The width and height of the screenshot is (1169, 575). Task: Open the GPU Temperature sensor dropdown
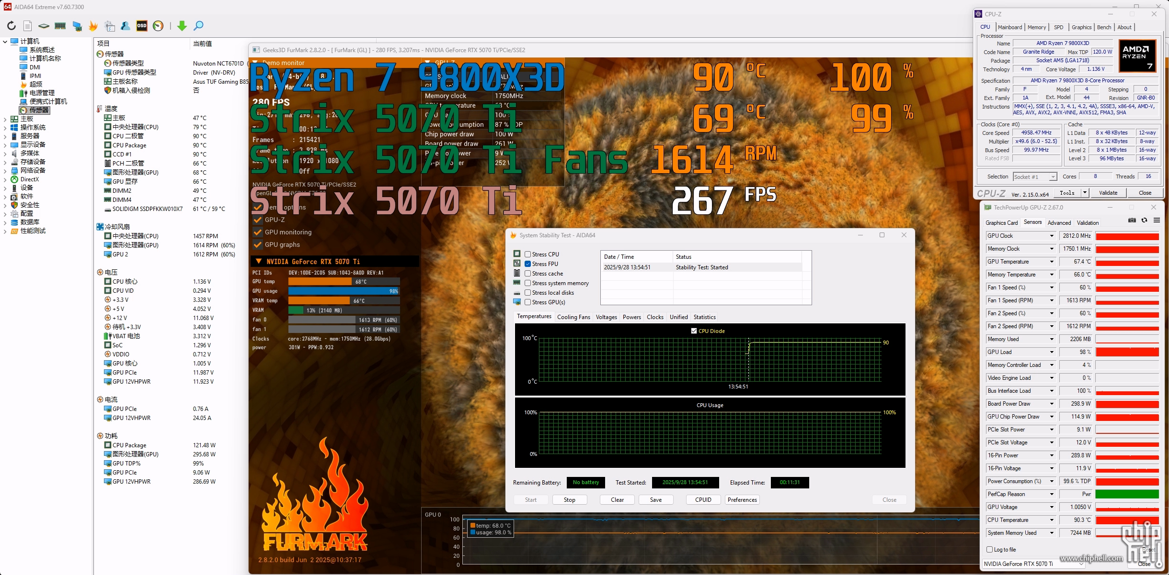[x=1052, y=262]
